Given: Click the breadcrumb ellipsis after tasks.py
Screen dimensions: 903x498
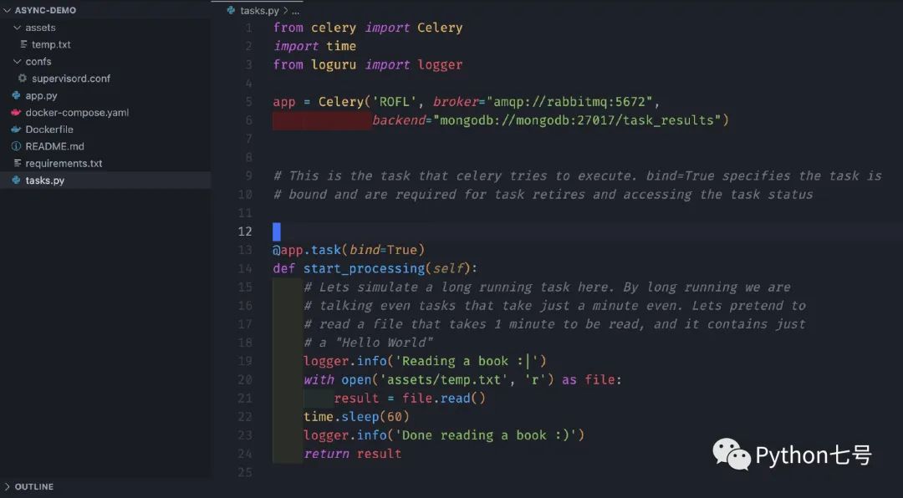Looking at the screenshot, I should click(x=295, y=11).
